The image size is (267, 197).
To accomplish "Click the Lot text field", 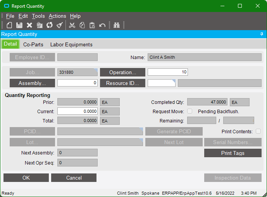I will tap(100, 142).
